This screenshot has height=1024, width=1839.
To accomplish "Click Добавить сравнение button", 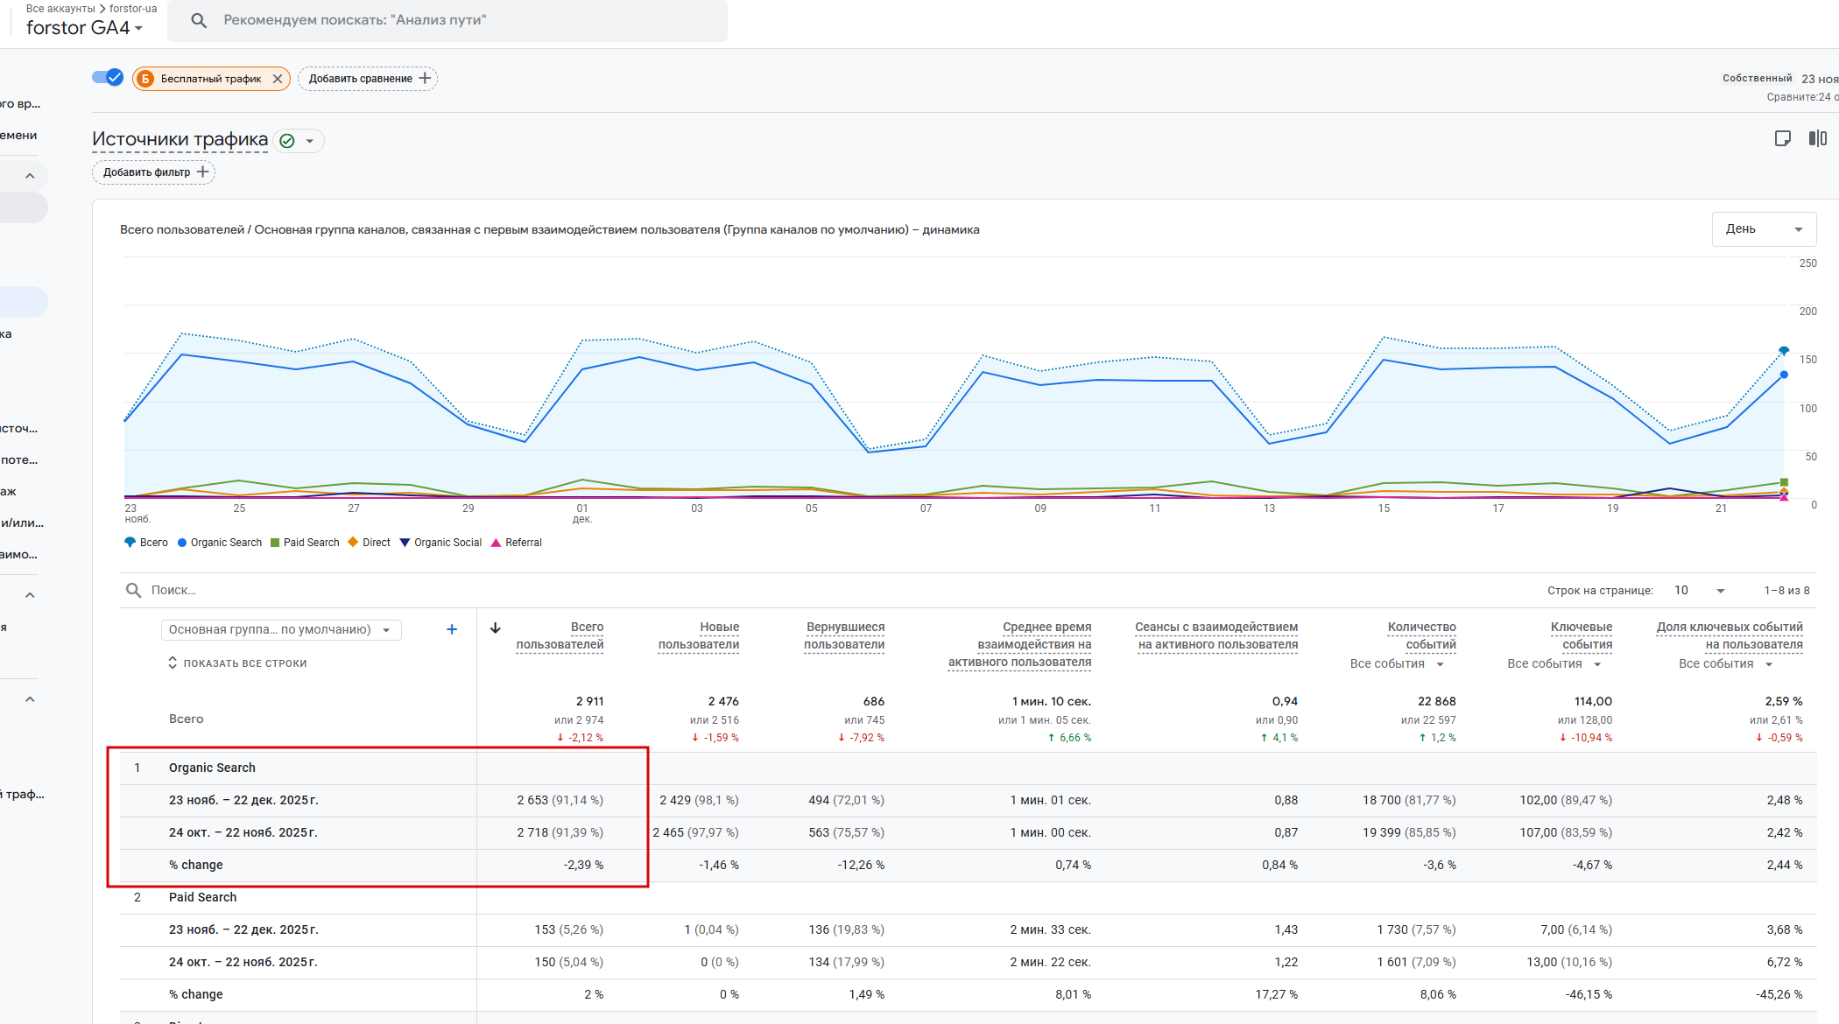I will click(368, 79).
